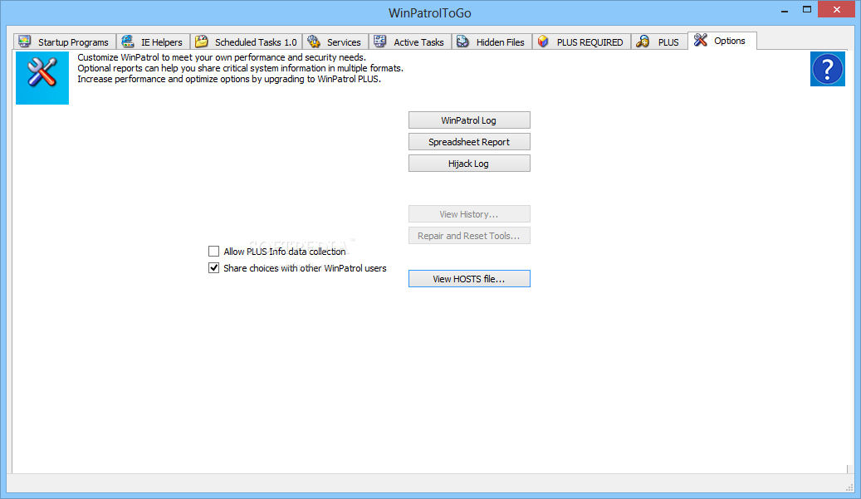The width and height of the screenshot is (861, 499).
Task: Open Repair and Reset Tools...
Action: (469, 236)
